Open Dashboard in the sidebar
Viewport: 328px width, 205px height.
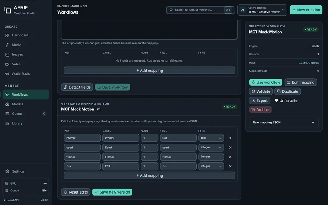[x=26, y=35]
